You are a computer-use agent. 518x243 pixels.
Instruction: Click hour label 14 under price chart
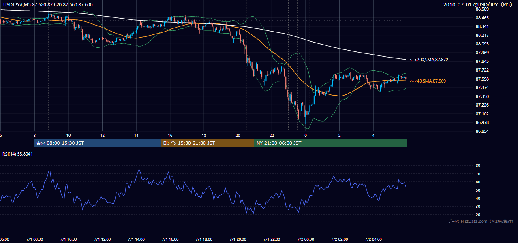click(137, 136)
